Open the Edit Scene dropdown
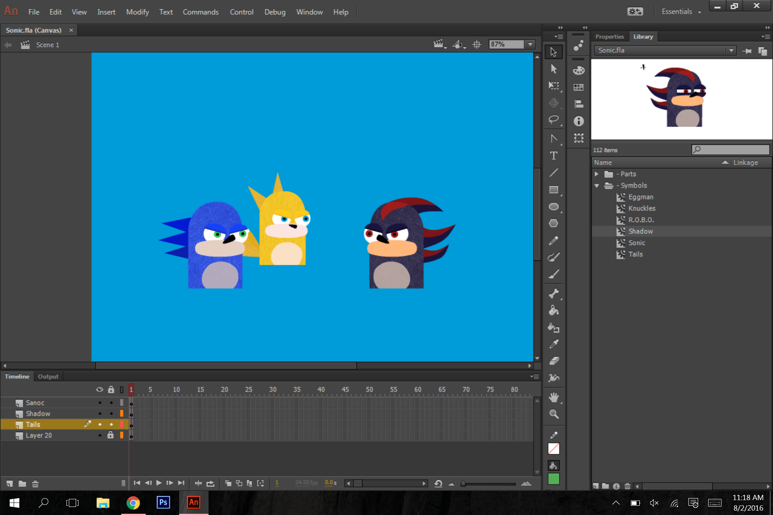Screen dimensions: 773x515 pos(439,44)
